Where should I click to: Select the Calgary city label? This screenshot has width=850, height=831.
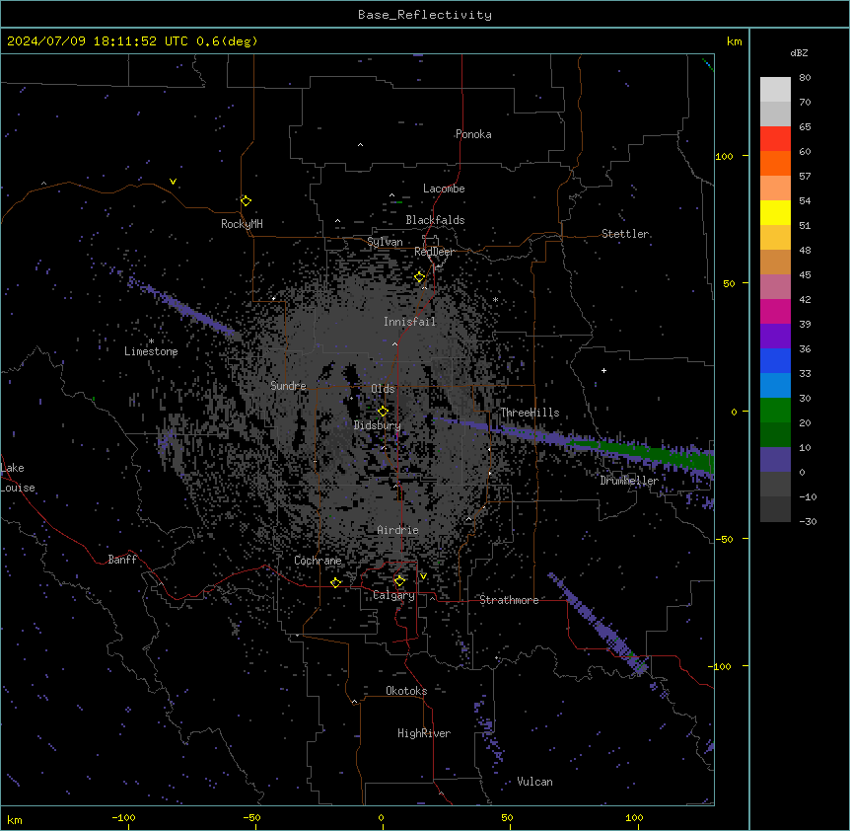click(394, 595)
